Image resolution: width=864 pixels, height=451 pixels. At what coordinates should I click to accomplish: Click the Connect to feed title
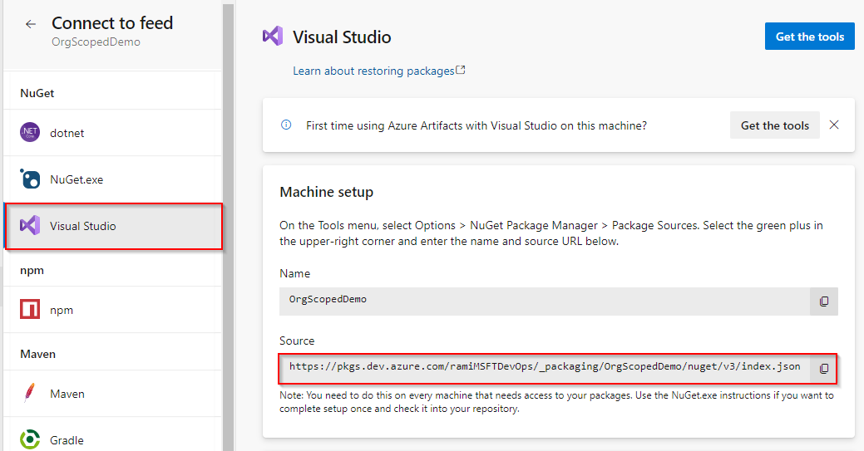tap(112, 23)
